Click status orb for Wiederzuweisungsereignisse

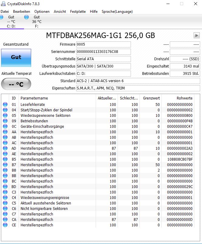point(5,197)
